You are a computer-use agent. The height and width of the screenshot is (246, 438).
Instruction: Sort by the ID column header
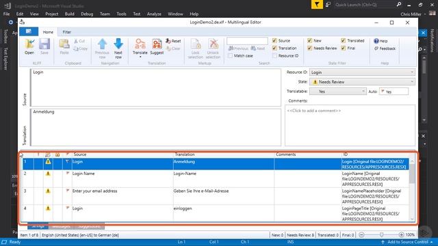coord(375,154)
